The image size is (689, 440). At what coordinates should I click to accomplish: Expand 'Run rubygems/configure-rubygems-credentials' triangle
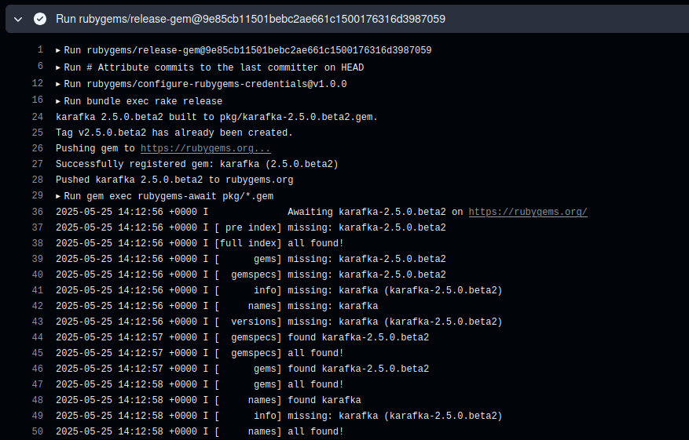58,84
